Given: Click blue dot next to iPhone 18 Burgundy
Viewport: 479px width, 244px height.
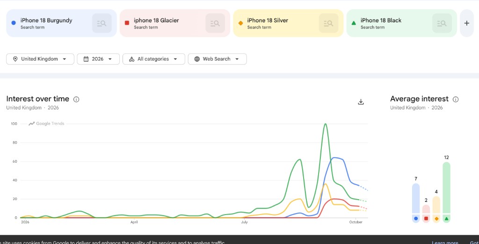Looking at the screenshot, I should 14,23.
